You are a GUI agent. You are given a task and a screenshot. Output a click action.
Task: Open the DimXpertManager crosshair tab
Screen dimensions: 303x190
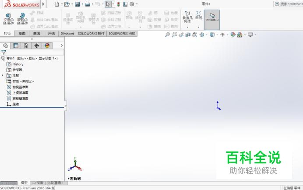click(x=36, y=46)
